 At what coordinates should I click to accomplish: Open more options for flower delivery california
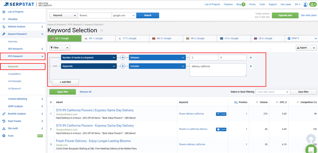[x=224, y=114]
